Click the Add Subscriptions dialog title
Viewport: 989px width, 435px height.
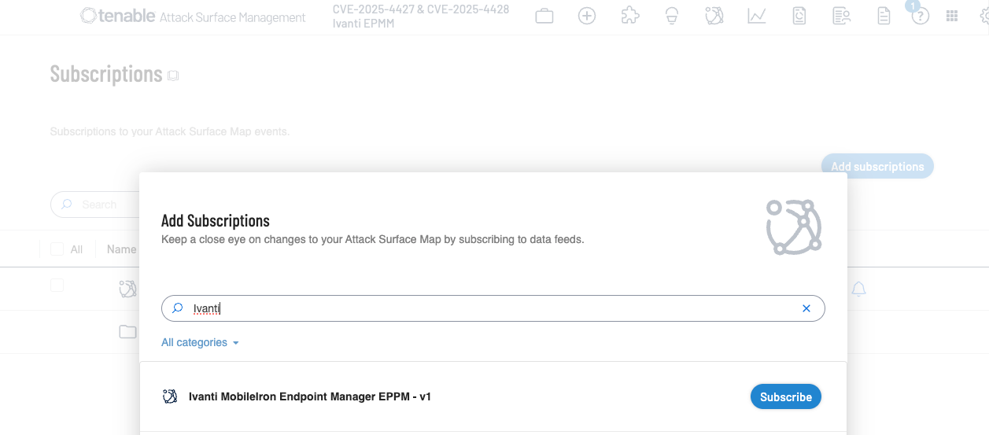coord(216,221)
